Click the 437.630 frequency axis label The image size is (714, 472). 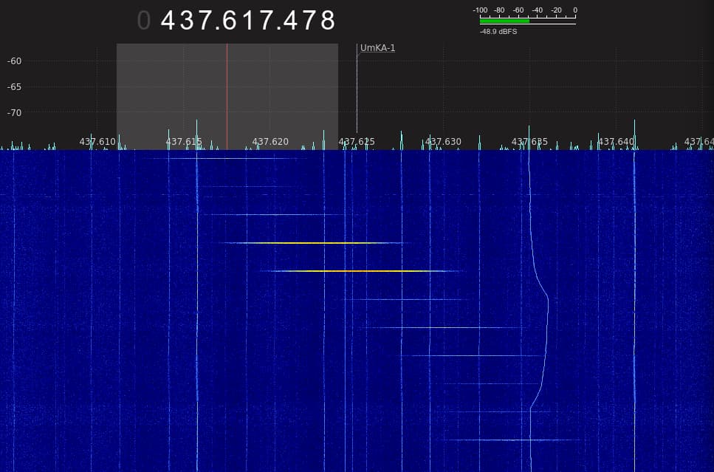tap(443, 142)
